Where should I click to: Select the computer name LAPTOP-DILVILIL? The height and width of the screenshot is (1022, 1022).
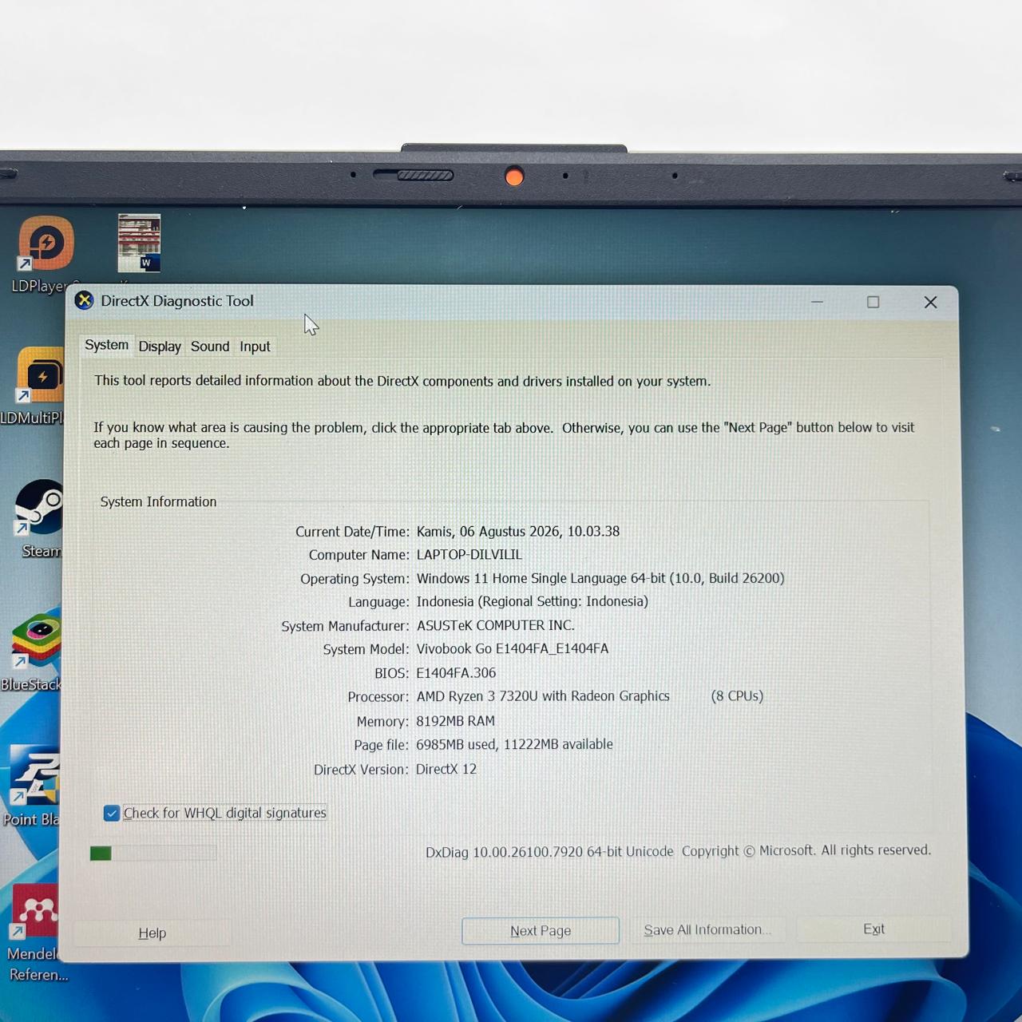(x=469, y=554)
